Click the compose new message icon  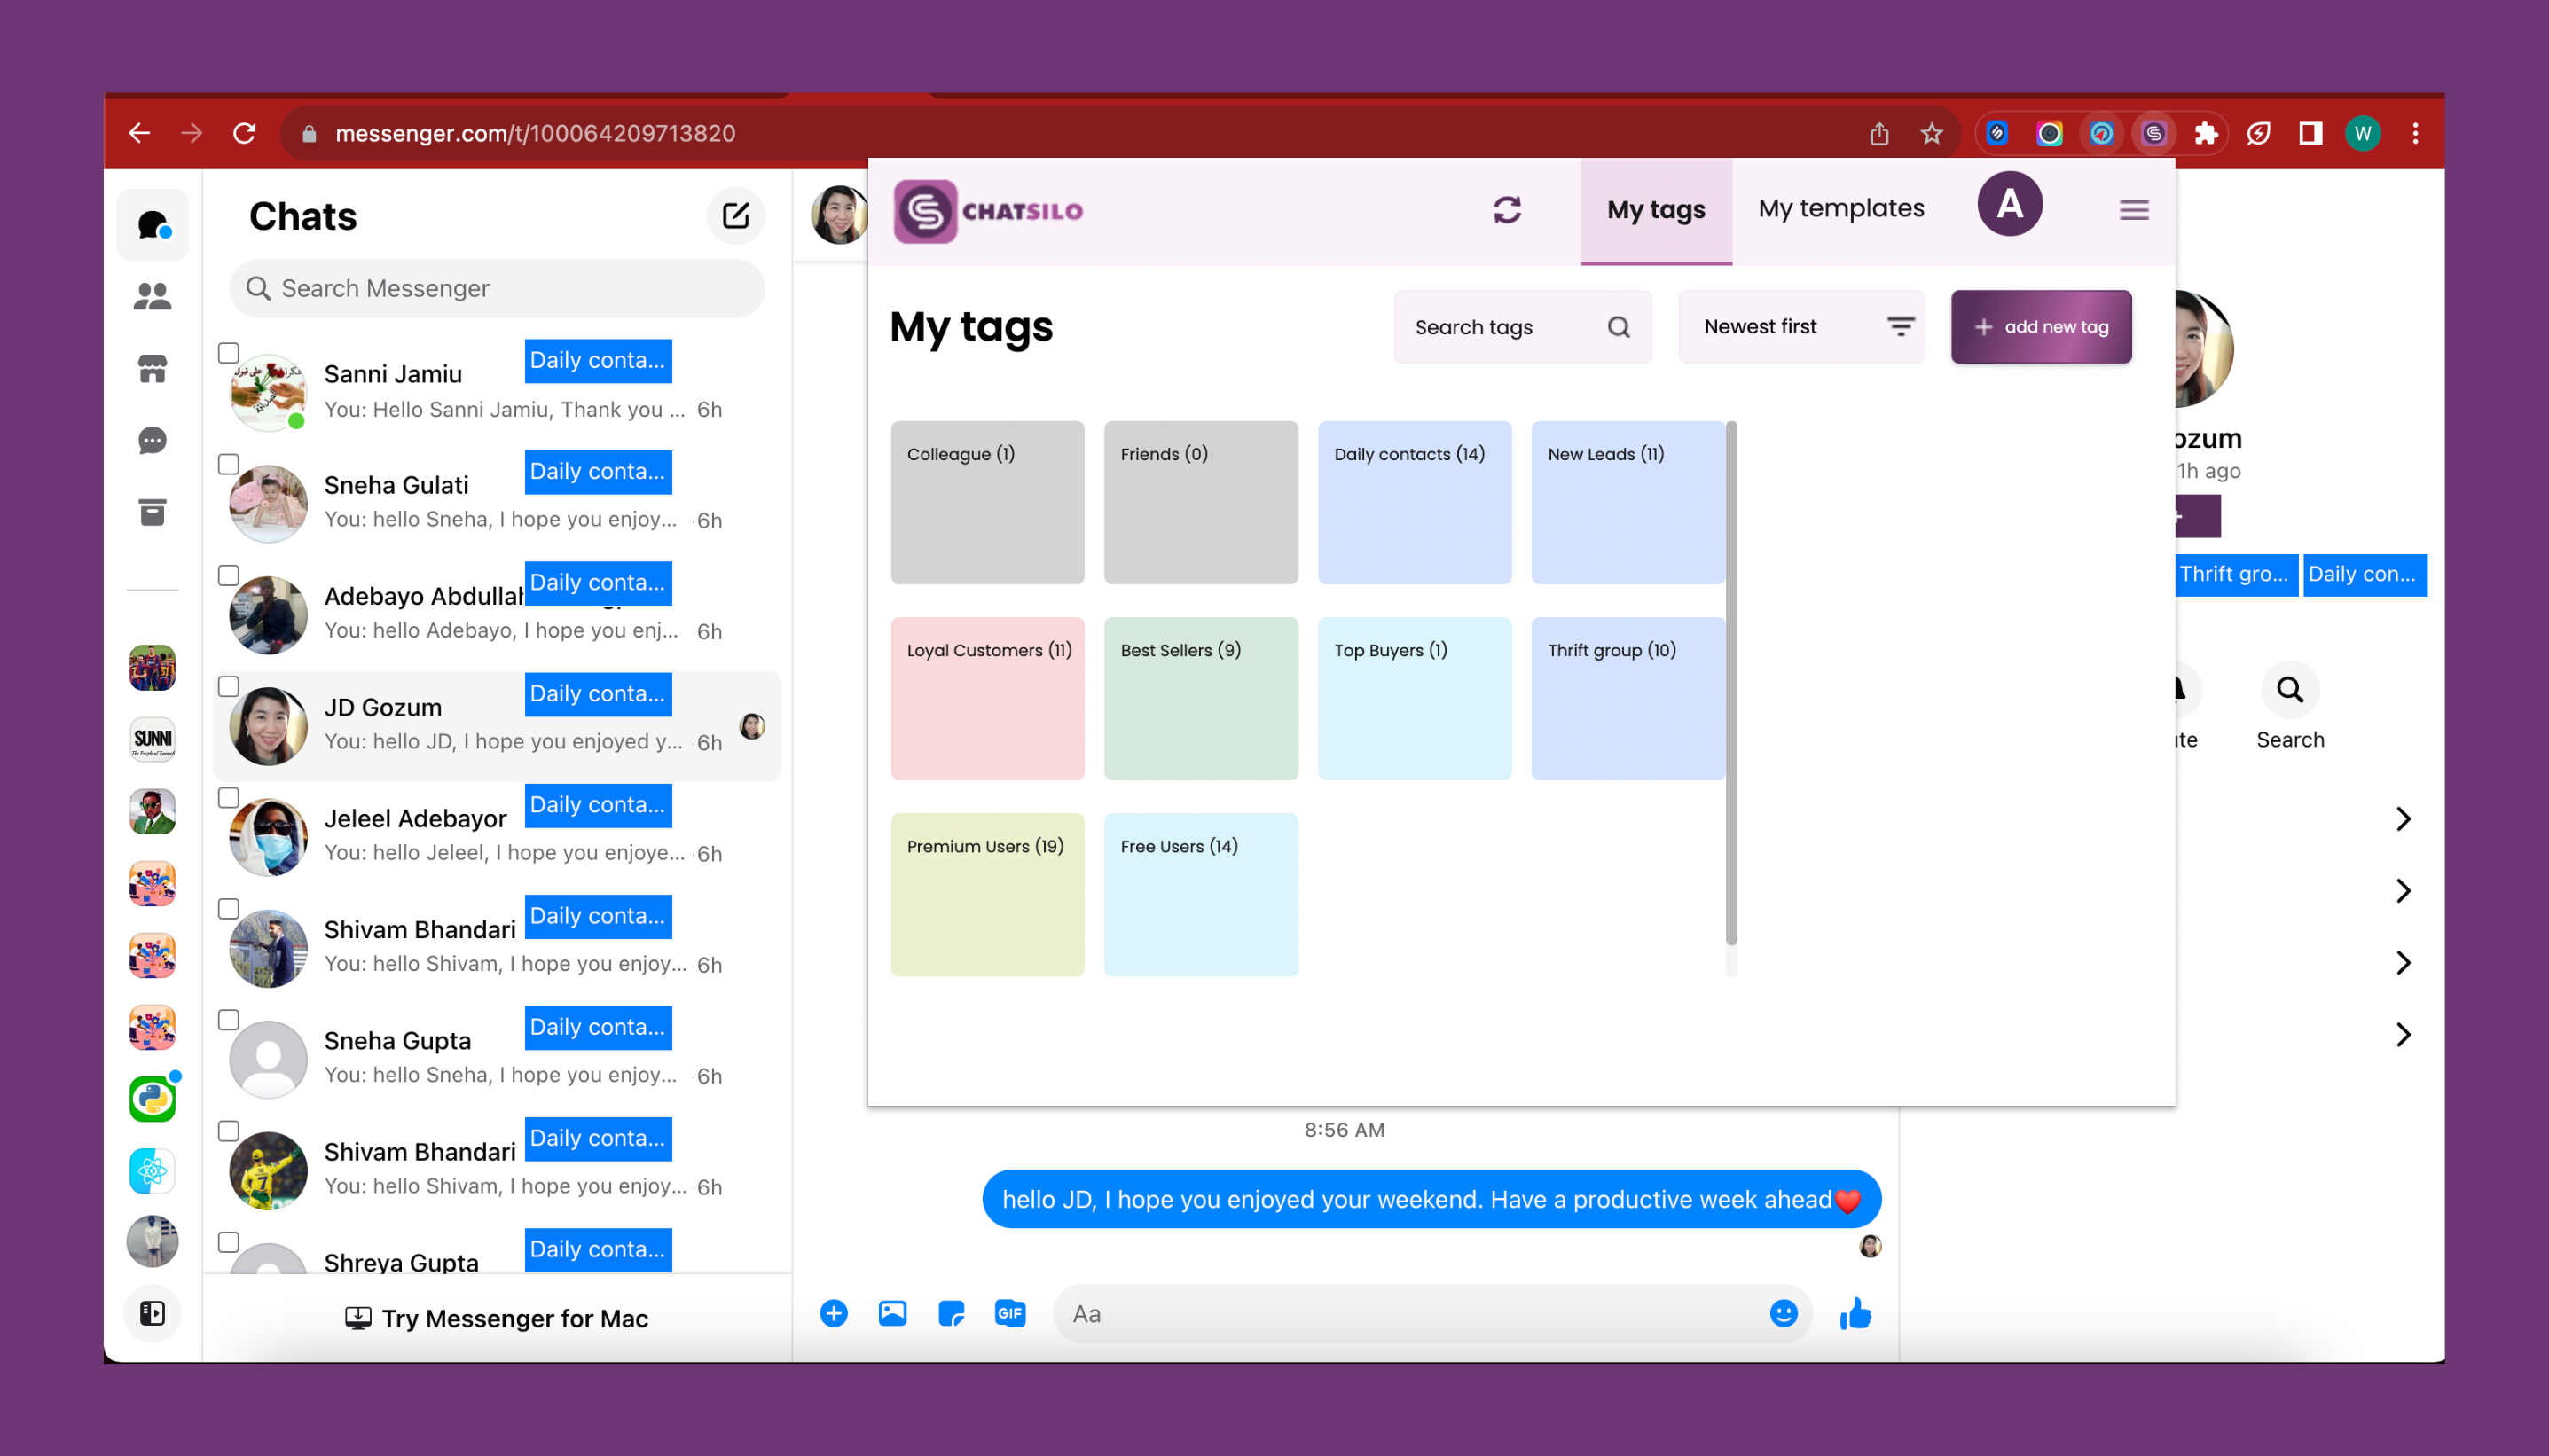coord(736,216)
